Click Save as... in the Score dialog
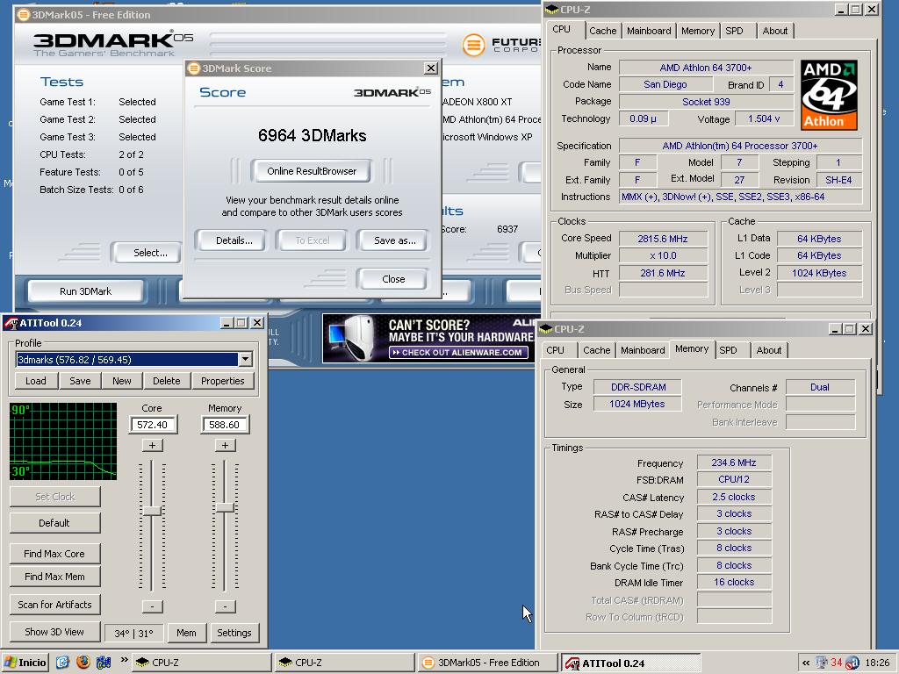Viewport: 899px width, 674px height. (x=394, y=240)
